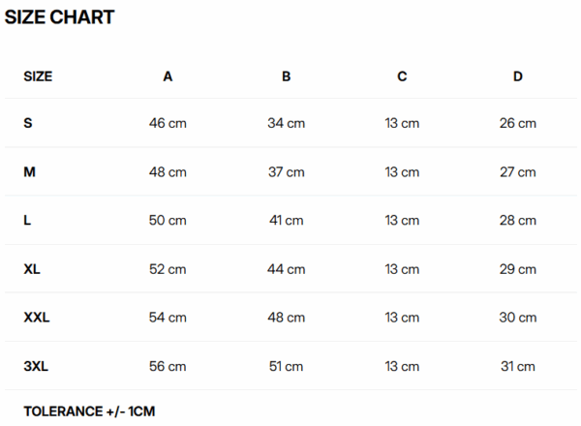Click the M size row label

[30, 171]
